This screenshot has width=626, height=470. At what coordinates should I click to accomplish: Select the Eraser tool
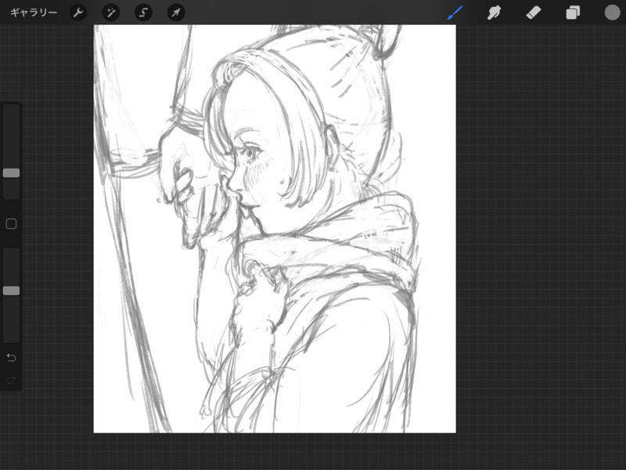534,13
